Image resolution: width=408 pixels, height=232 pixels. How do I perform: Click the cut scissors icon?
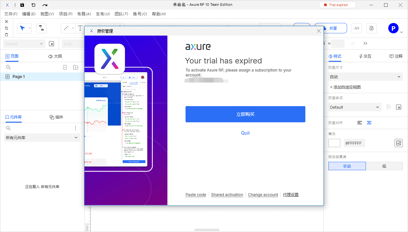[x=6, y=21]
